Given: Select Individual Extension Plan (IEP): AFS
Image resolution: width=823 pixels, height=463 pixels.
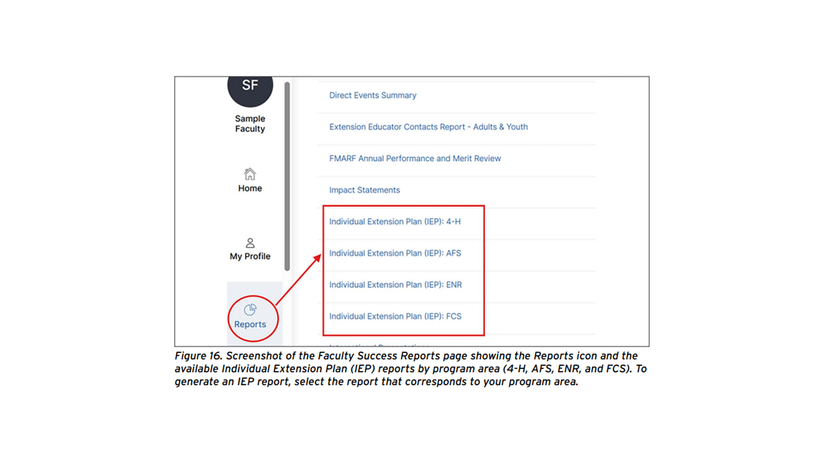Looking at the screenshot, I should point(395,253).
